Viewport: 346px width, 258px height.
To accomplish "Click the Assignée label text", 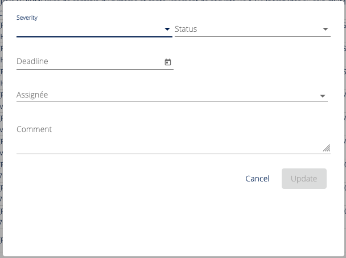I will point(32,95).
